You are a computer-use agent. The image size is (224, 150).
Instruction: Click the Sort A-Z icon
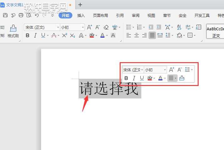tap(179, 27)
